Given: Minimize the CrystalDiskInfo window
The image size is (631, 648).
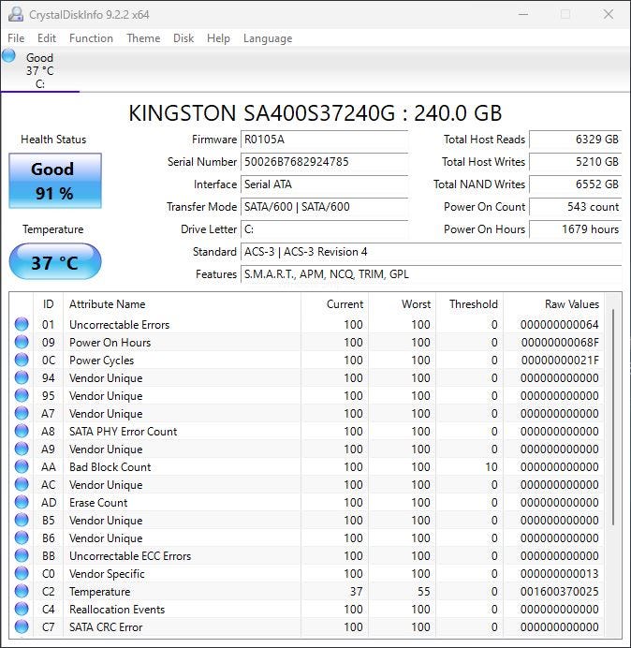Looking at the screenshot, I should pyautogui.click(x=523, y=14).
